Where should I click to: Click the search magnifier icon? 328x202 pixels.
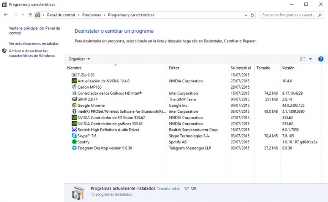[320, 15]
